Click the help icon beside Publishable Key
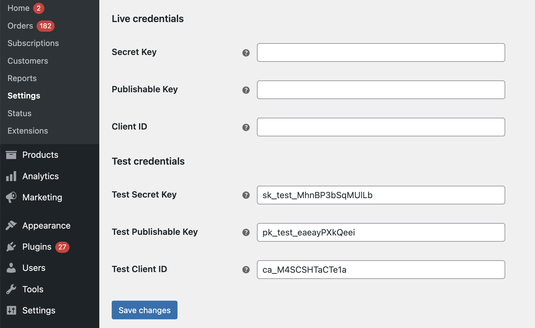 (x=246, y=90)
